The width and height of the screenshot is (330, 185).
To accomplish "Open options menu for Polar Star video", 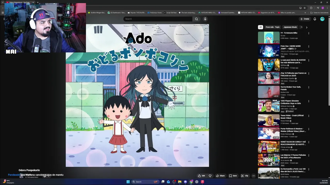I will coord(309,47).
